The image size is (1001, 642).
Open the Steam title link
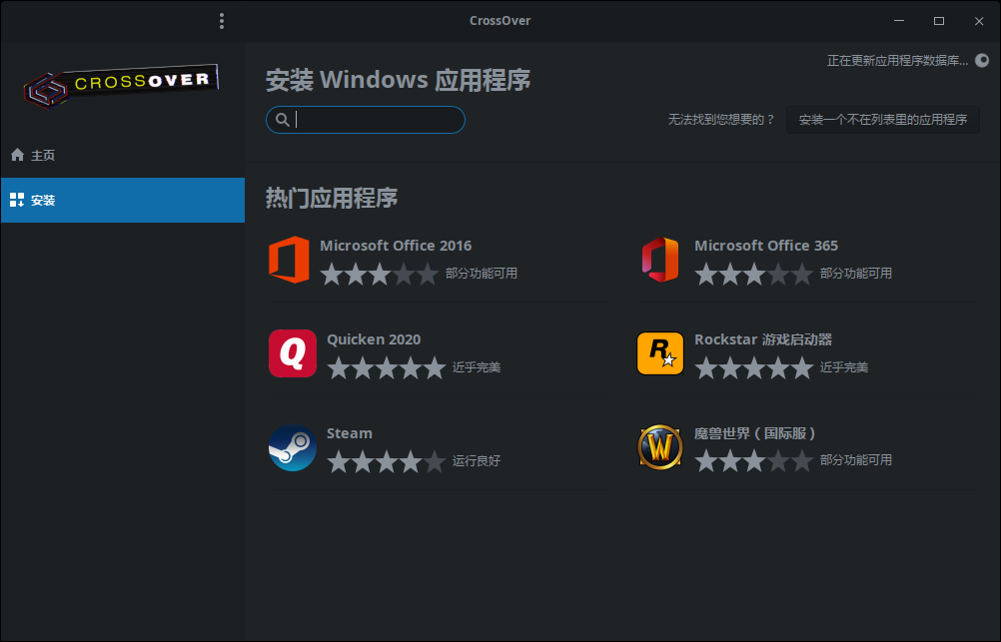pos(349,433)
